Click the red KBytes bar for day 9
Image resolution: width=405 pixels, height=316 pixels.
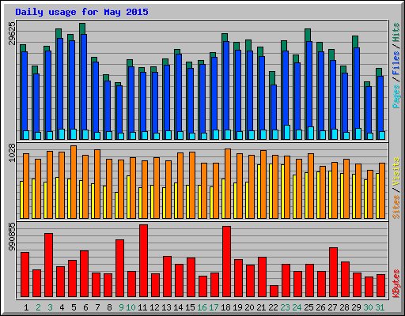tap(119, 268)
